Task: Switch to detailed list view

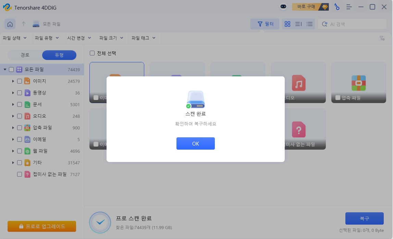Action: pos(298,24)
